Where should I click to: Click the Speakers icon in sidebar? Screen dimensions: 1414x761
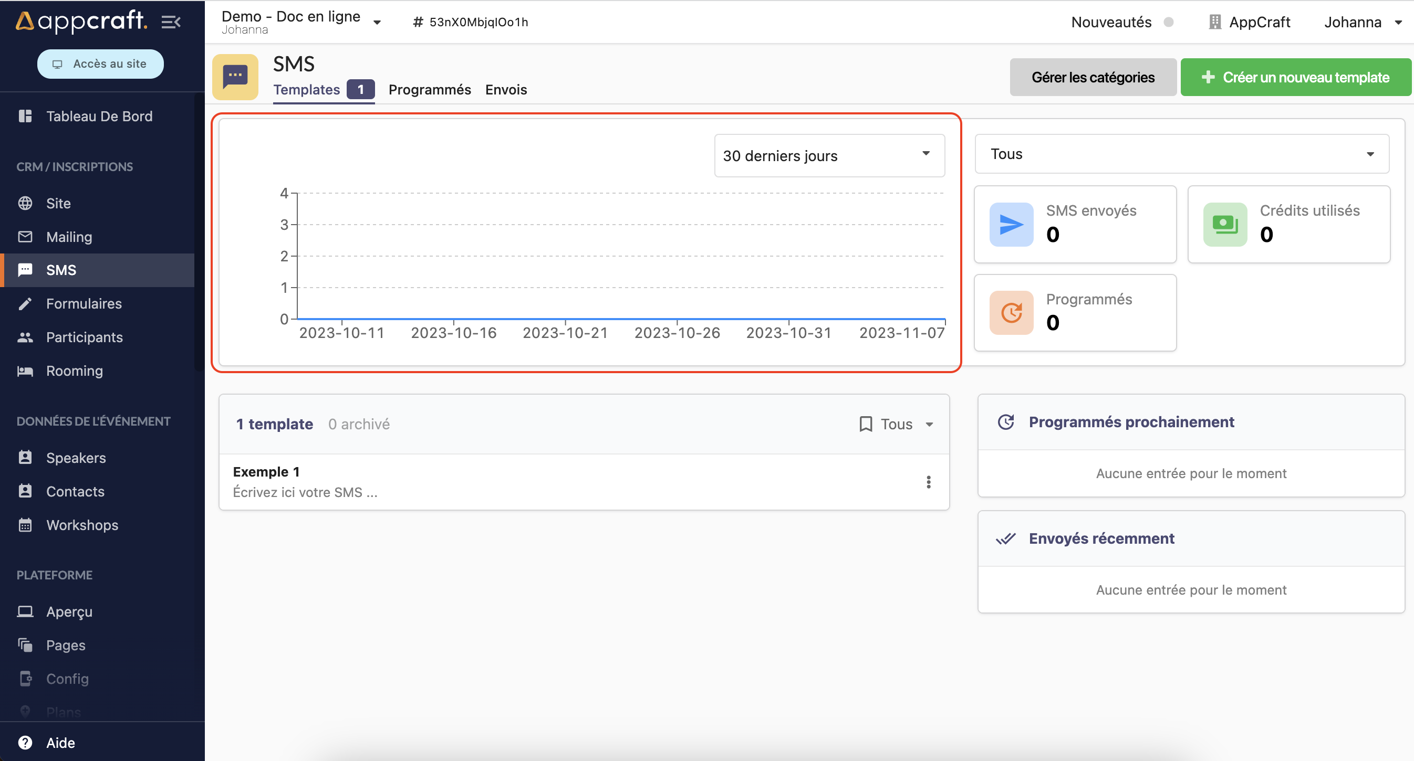pos(25,457)
